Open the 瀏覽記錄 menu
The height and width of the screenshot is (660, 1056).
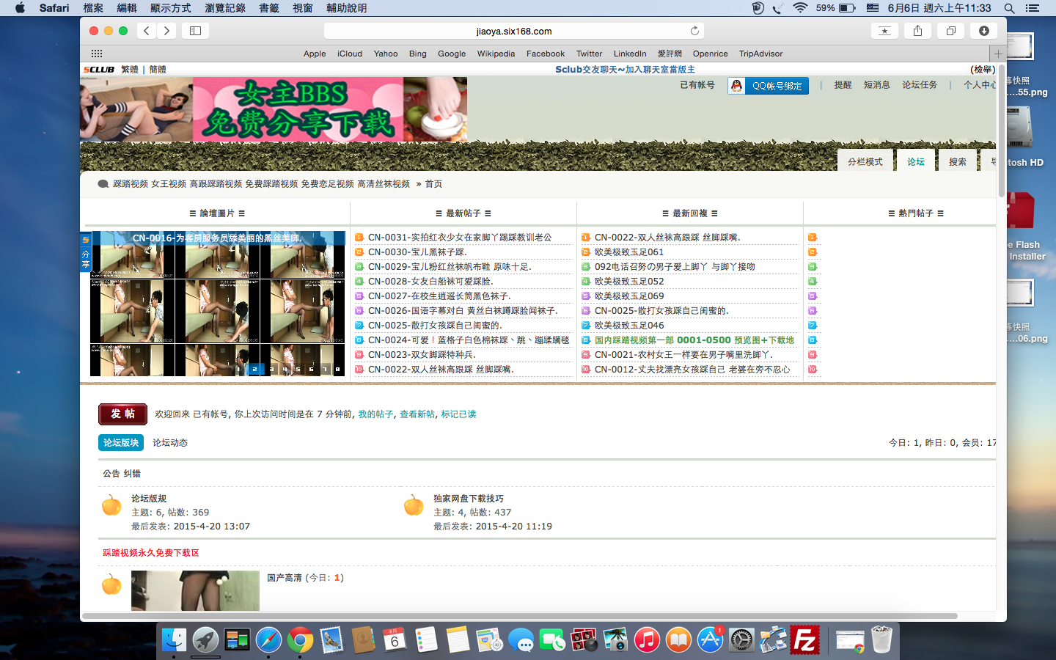(225, 8)
